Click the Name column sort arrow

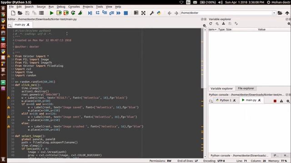tap(216, 29)
